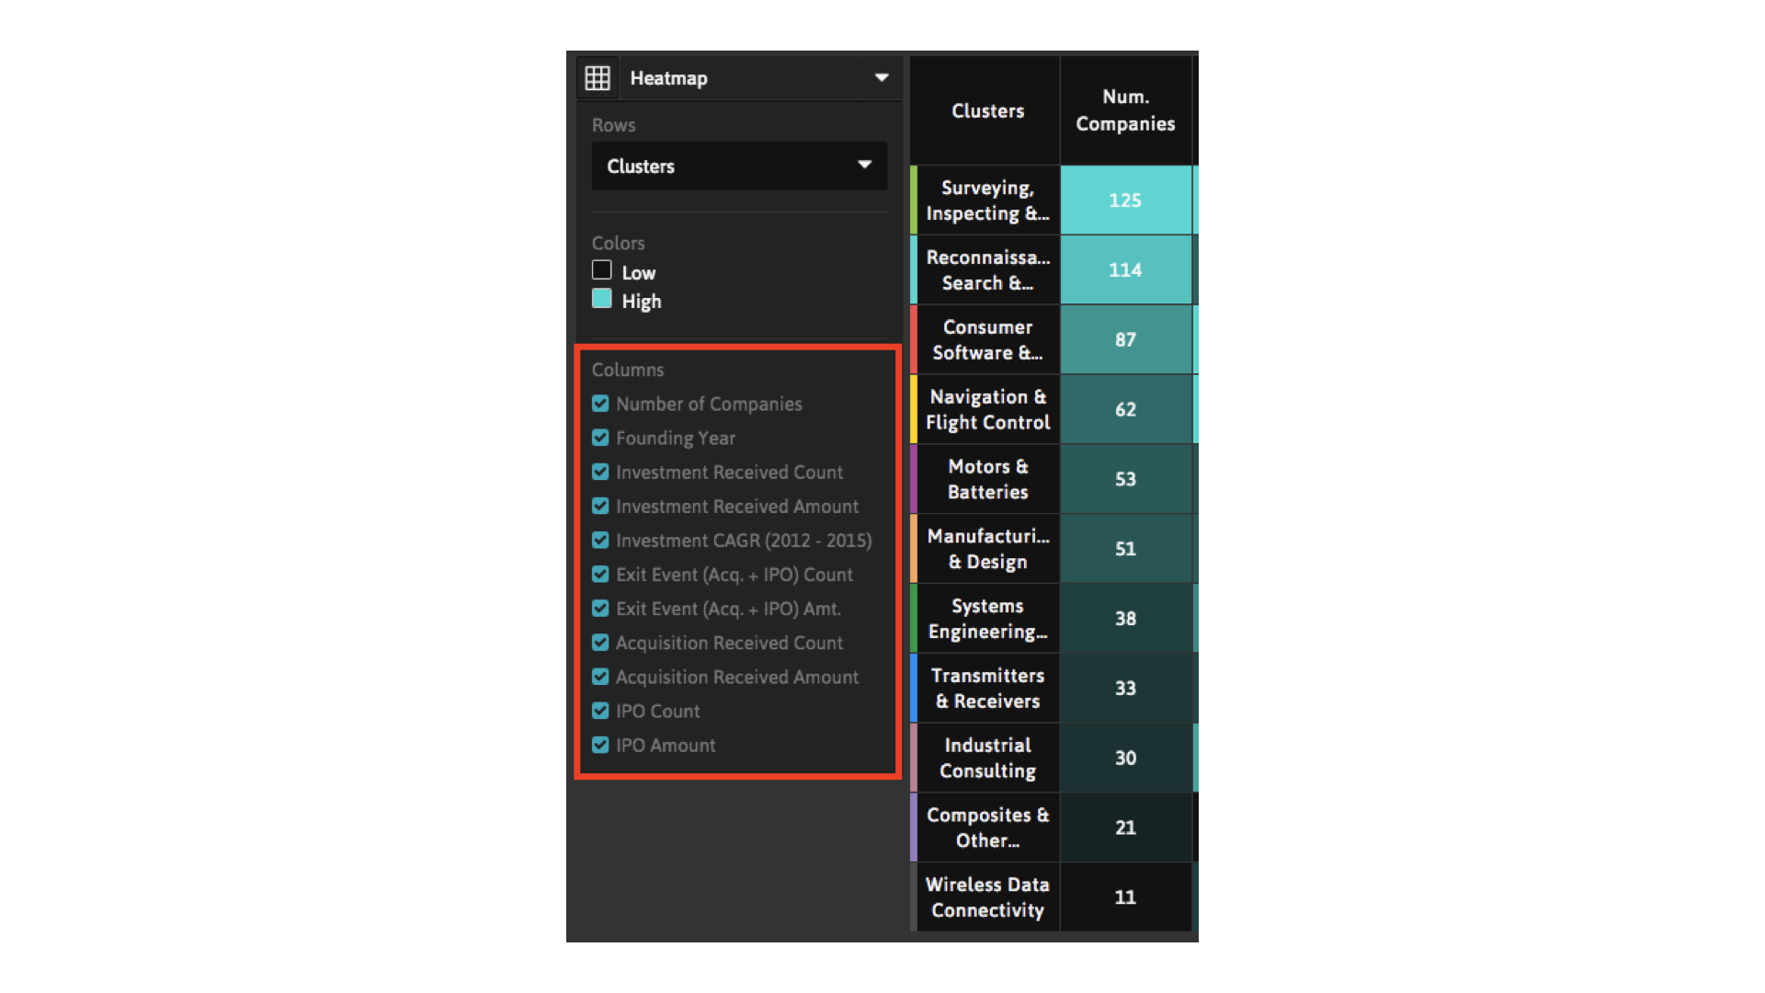
Task: Select the Surveying, Inspecting cluster row
Action: (987, 200)
